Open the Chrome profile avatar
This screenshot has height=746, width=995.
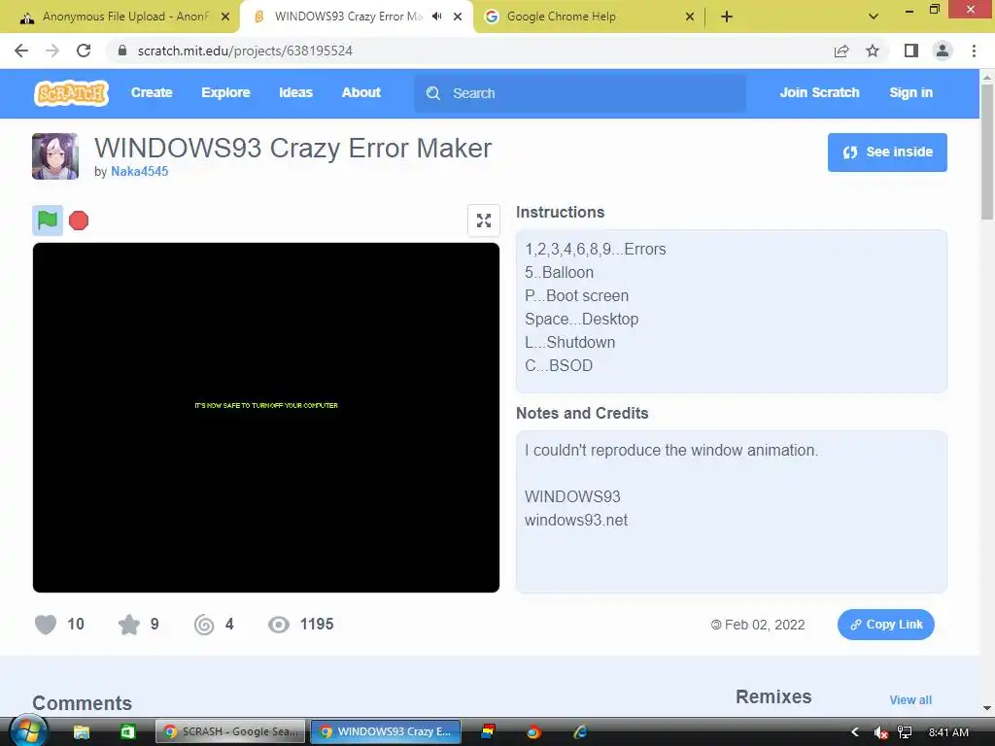pyautogui.click(x=943, y=51)
